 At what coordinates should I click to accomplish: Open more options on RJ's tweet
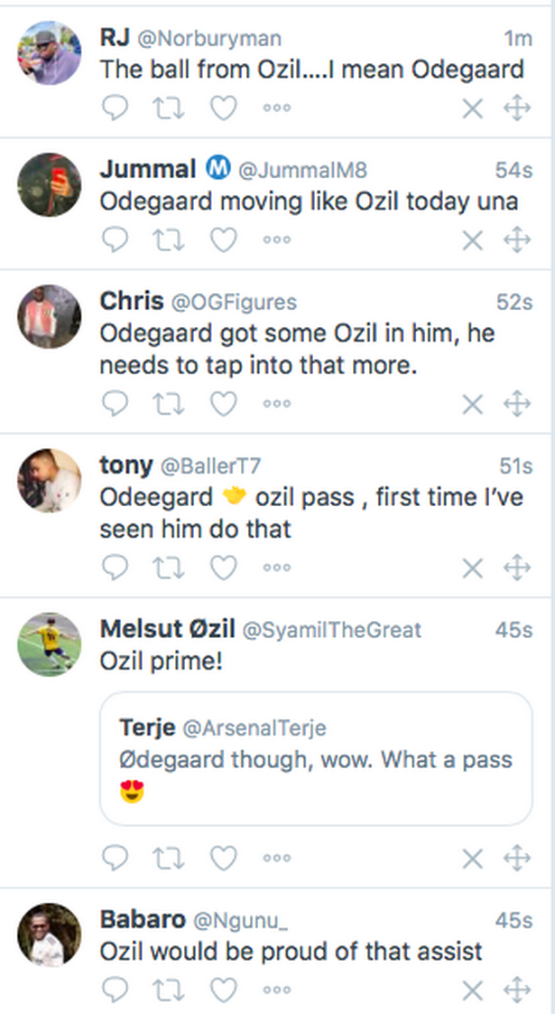coord(276,108)
